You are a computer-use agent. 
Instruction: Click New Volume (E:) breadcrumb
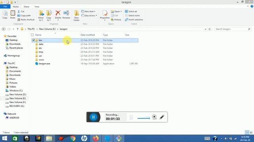47,29
